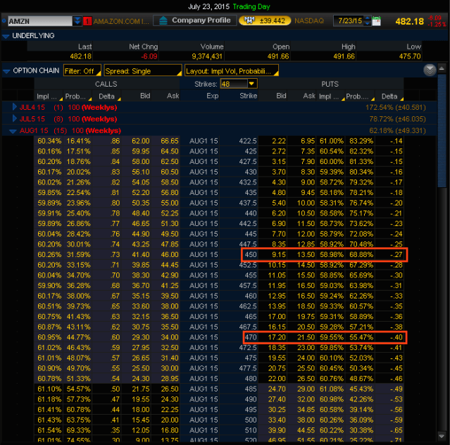This screenshot has width=450, height=445.
Task: Click the option chain vertical scrollbar thumb
Action: [442, 130]
